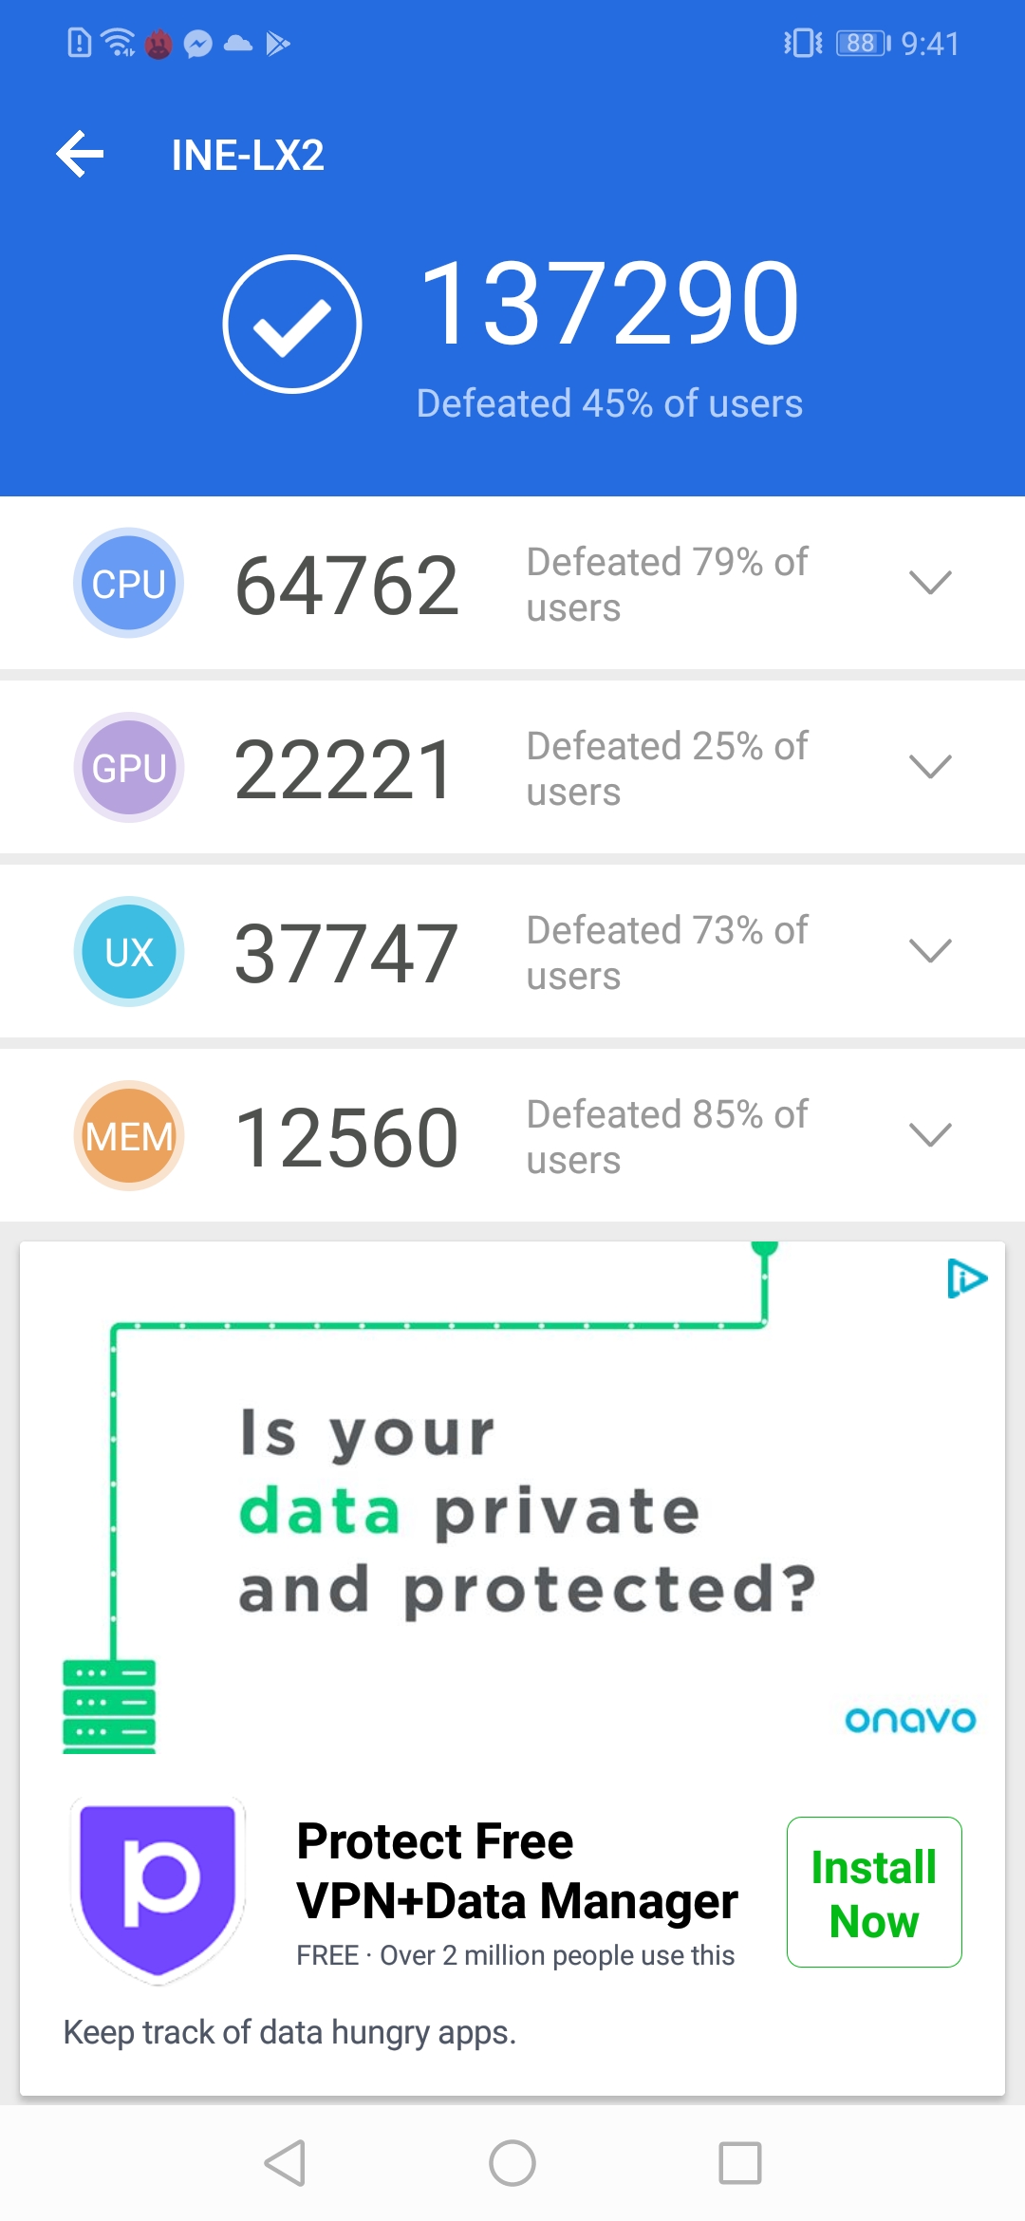Tap the UX circle icon

129,951
